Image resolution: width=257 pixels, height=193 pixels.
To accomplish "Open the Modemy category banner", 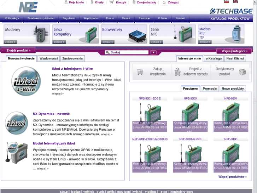I will pos(27,34).
